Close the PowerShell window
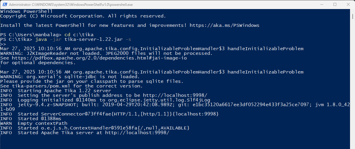 [348, 4]
